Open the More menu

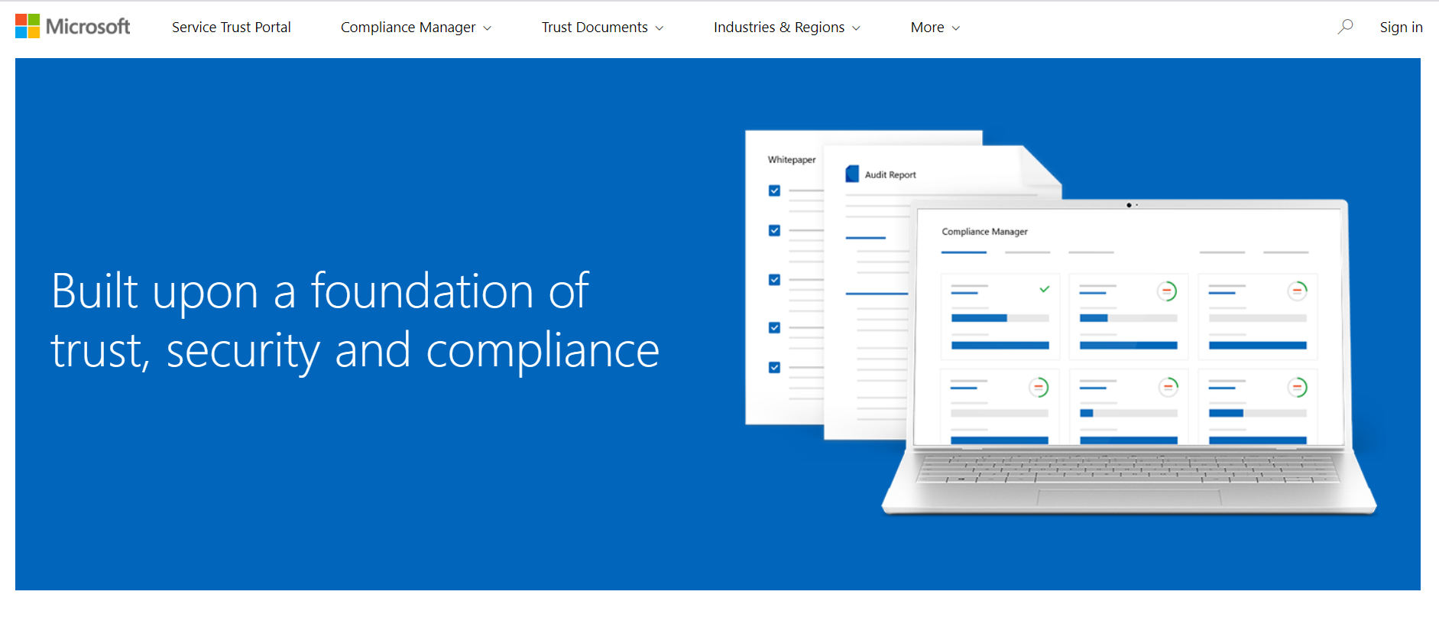point(935,27)
